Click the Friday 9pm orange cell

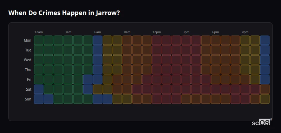click(x=245, y=79)
